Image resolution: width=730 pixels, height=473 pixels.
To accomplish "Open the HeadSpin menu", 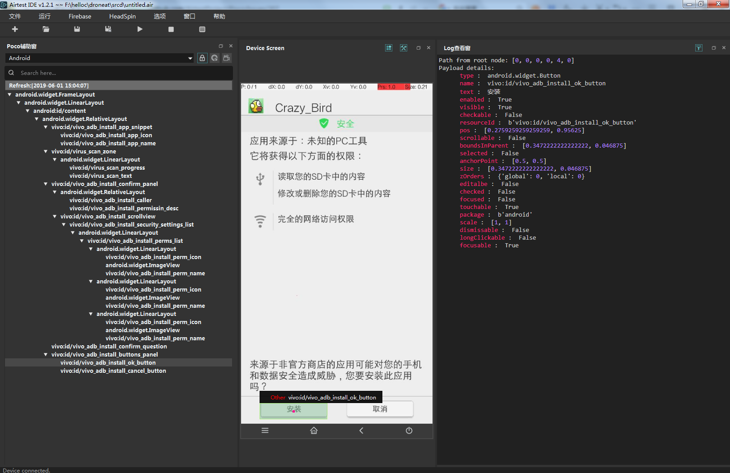I will (122, 16).
